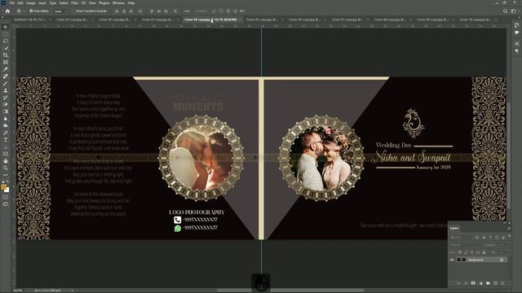Click the Home icon in options bar
522x293 pixels.
(x=7, y=11)
